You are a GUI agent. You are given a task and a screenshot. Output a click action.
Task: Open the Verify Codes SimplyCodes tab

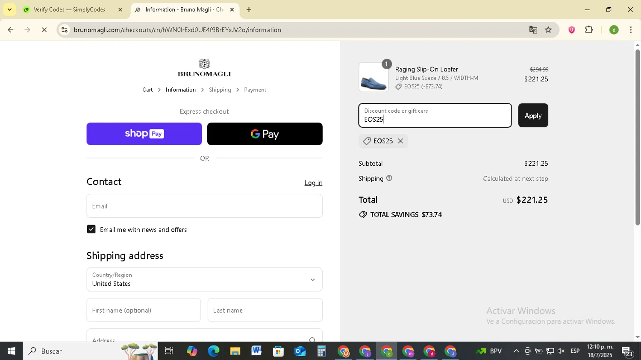(73, 9)
